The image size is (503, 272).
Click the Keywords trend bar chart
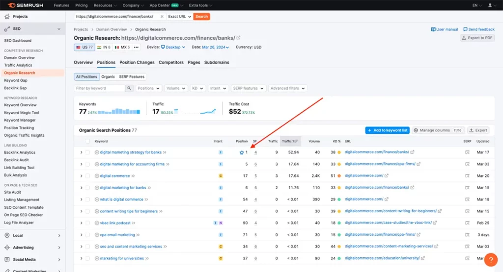119,111
